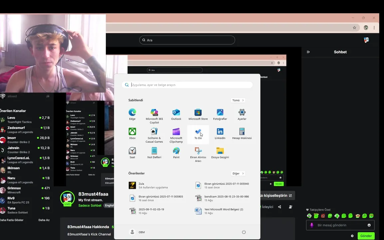384x240 pixels.
Task: Share the stream via share icon
Action: click(280, 207)
